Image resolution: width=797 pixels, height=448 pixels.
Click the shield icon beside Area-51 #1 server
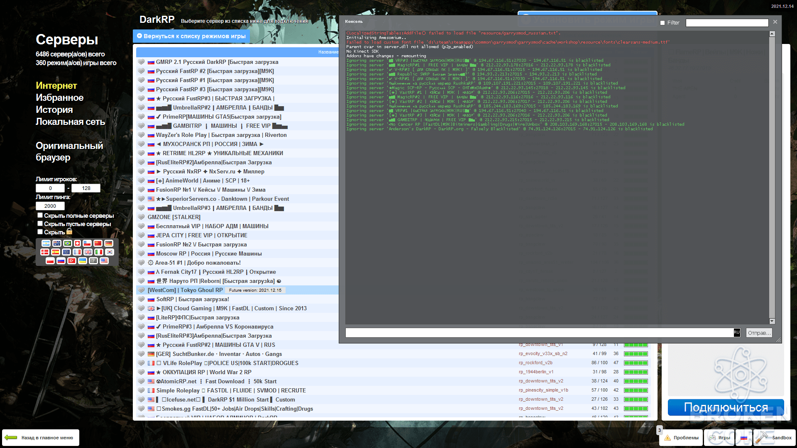point(141,263)
